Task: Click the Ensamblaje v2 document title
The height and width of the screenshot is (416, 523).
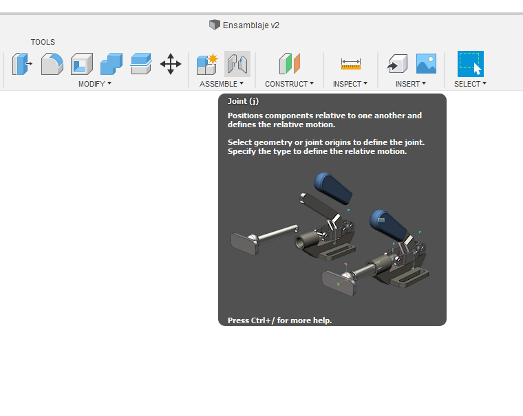Action: point(250,25)
